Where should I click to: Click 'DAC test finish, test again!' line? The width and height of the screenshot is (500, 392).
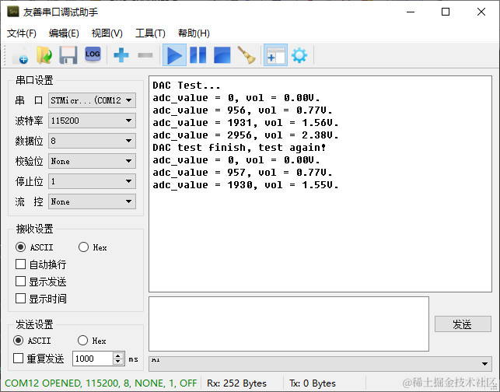click(x=240, y=147)
